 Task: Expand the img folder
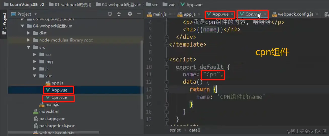tap(35, 62)
